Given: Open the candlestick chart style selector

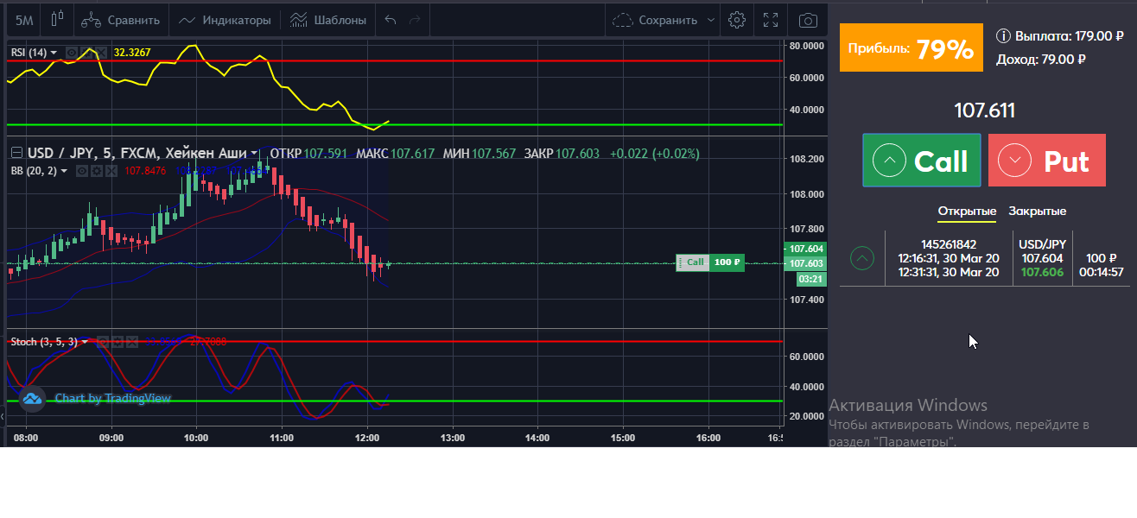Looking at the screenshot, I should tap(58, 19).
